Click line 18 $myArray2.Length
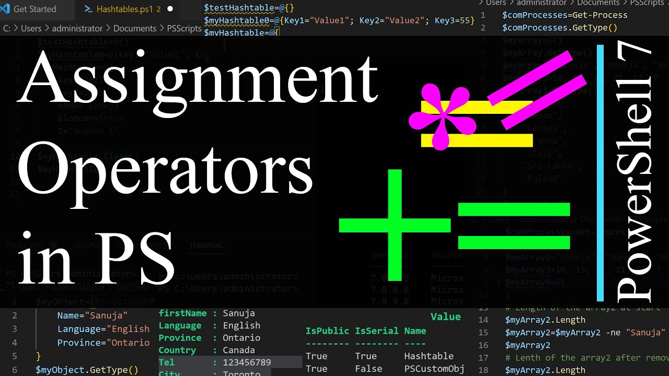669x376 pixels. point(545,370)
